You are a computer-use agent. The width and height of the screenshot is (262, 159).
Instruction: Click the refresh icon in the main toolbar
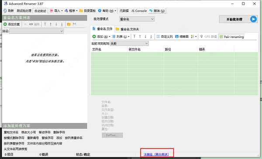[x=5, y=11]
